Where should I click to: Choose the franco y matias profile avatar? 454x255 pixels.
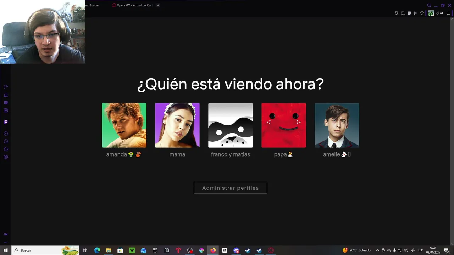click(231, 125)
